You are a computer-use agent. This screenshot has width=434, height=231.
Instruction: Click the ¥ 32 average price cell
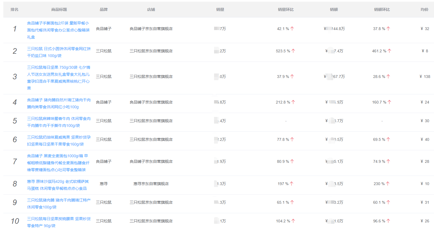click(x=425, y=29)
